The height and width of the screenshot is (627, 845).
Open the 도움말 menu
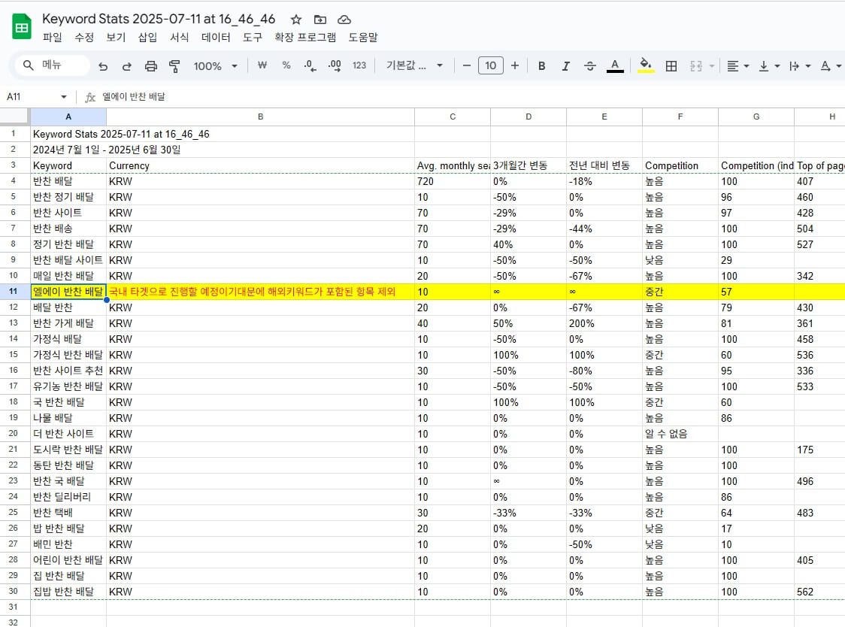coord(362,37)
